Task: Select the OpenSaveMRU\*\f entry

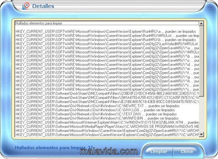Action: pos(107,73)
